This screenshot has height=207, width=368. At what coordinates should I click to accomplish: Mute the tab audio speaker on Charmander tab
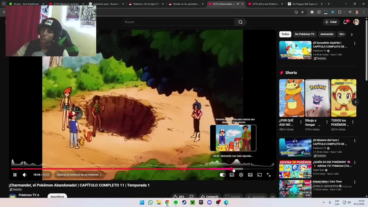238,4
